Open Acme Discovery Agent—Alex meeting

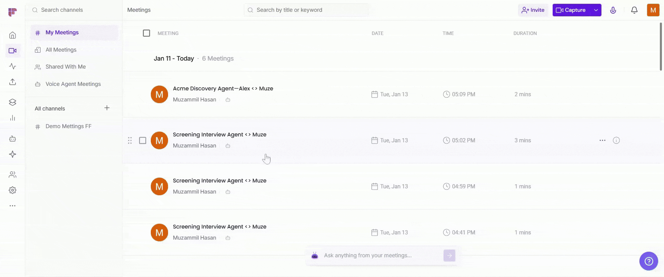tap(223, 89)
